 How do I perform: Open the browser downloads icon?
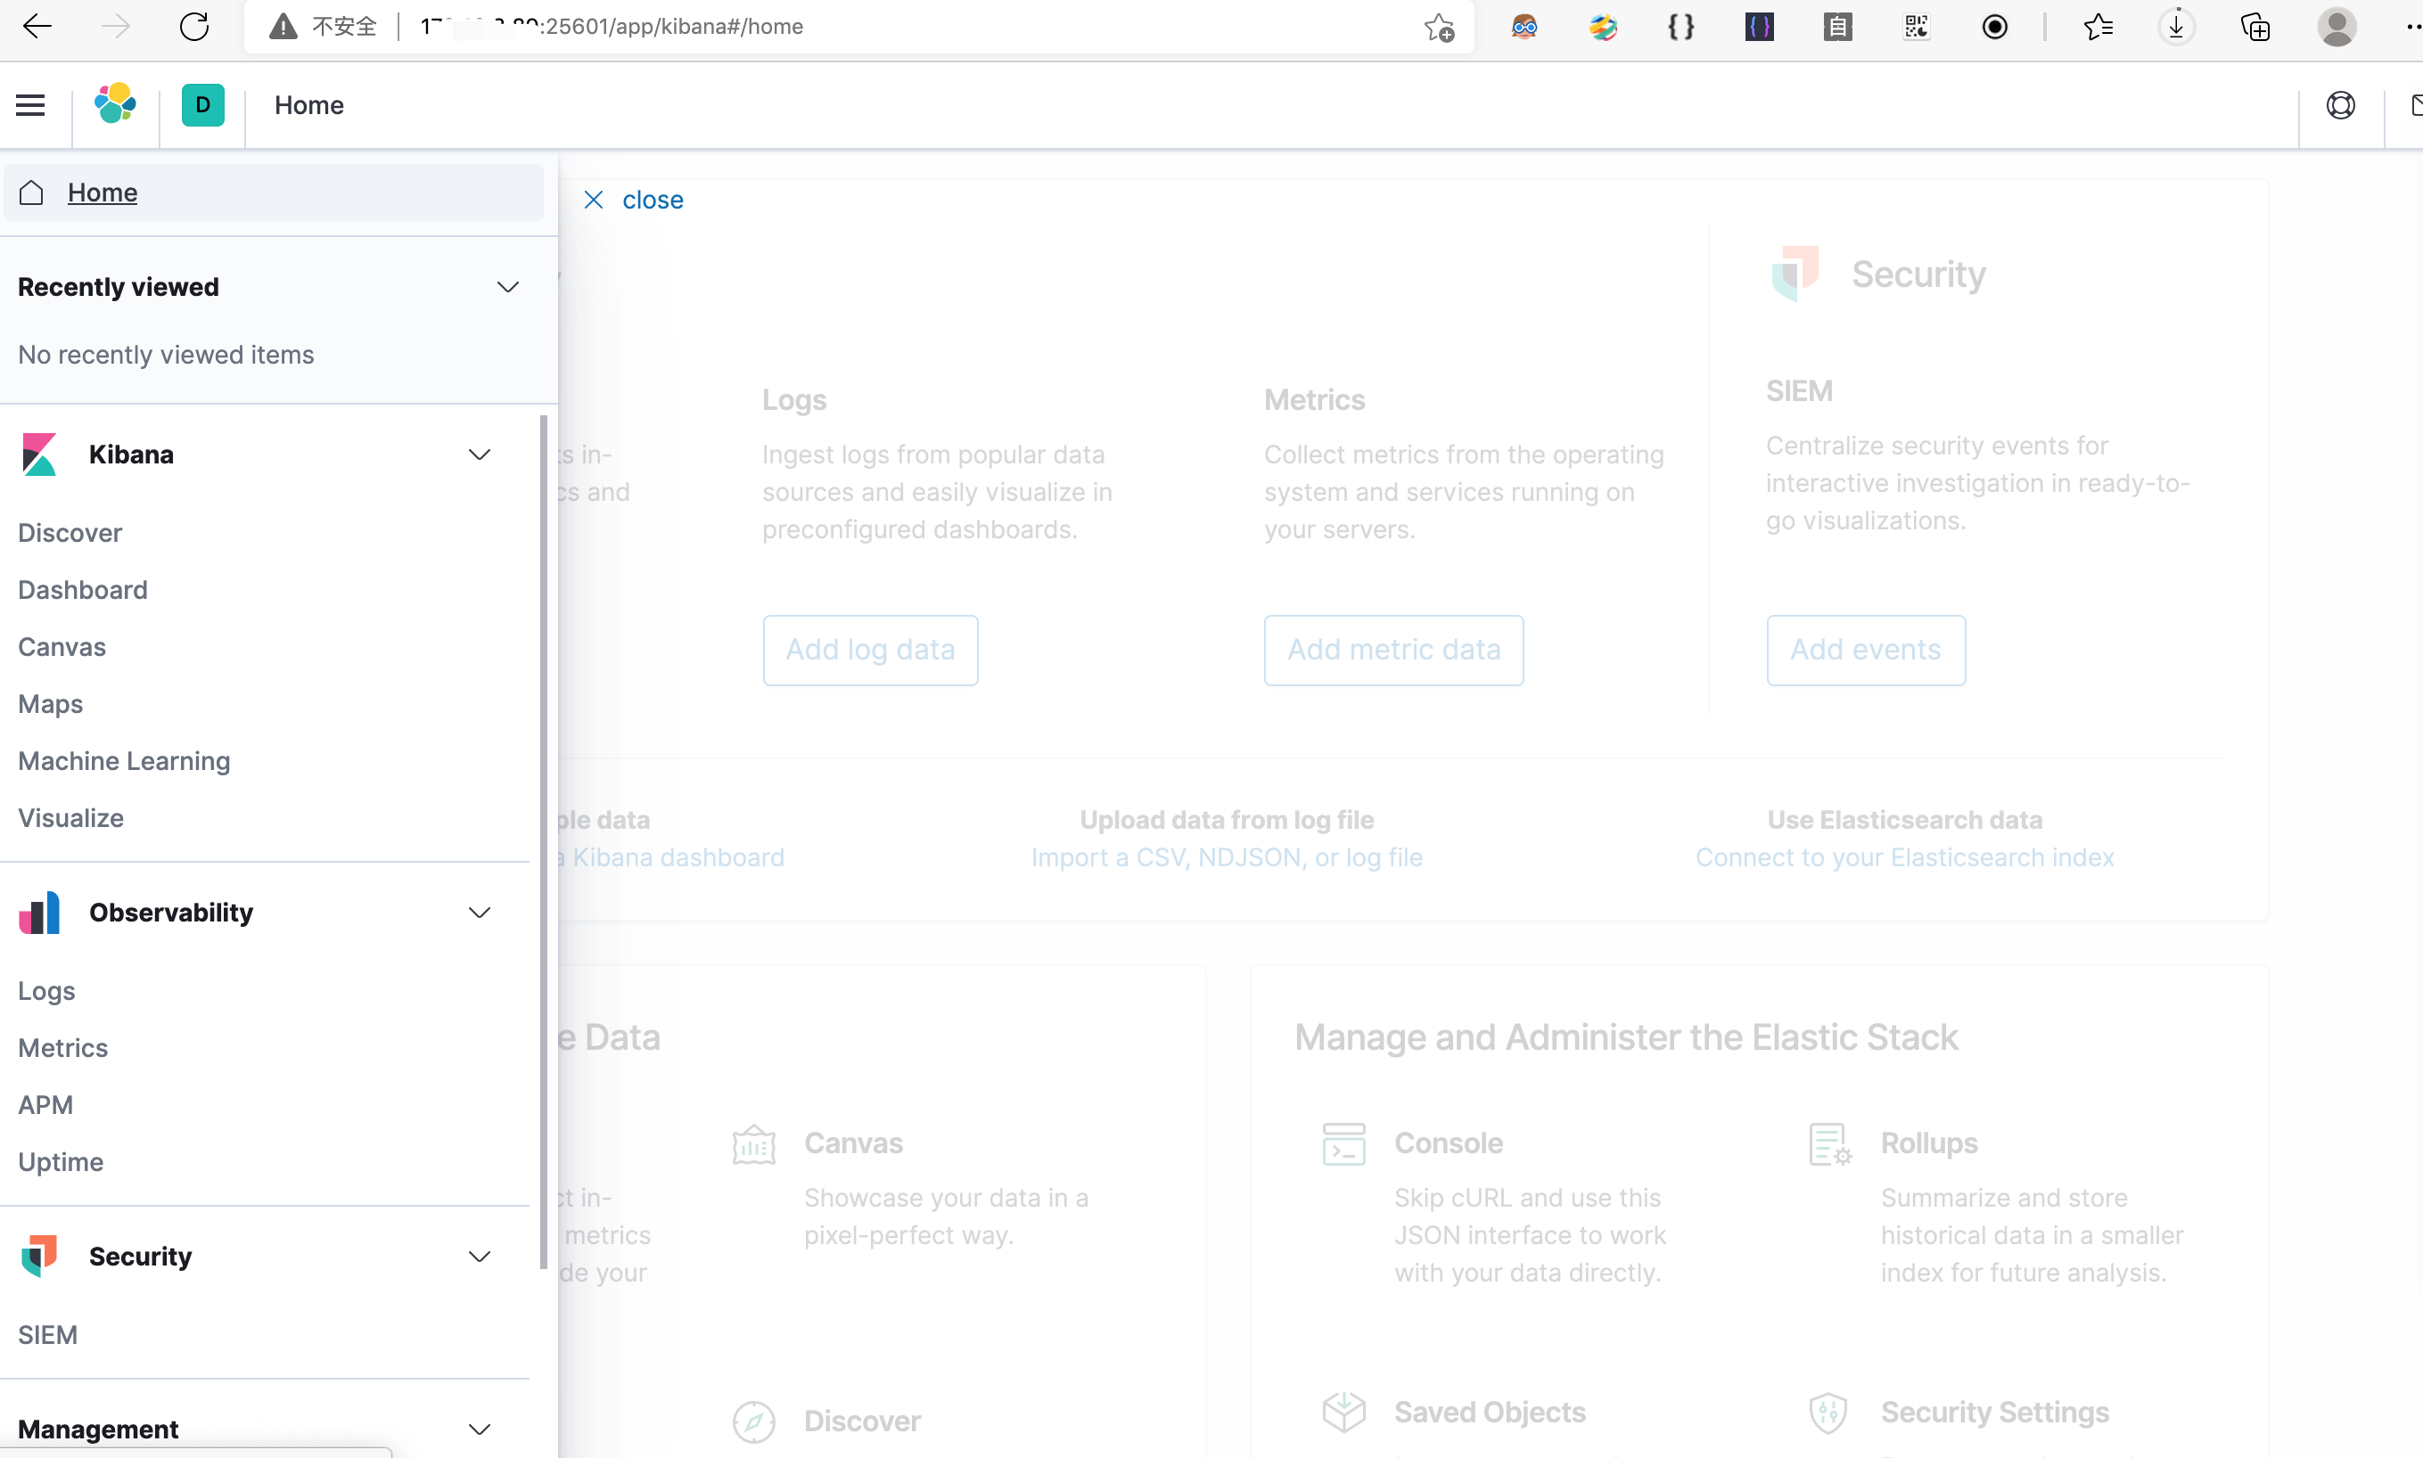pyautogui.click(x=2175, y=27)
